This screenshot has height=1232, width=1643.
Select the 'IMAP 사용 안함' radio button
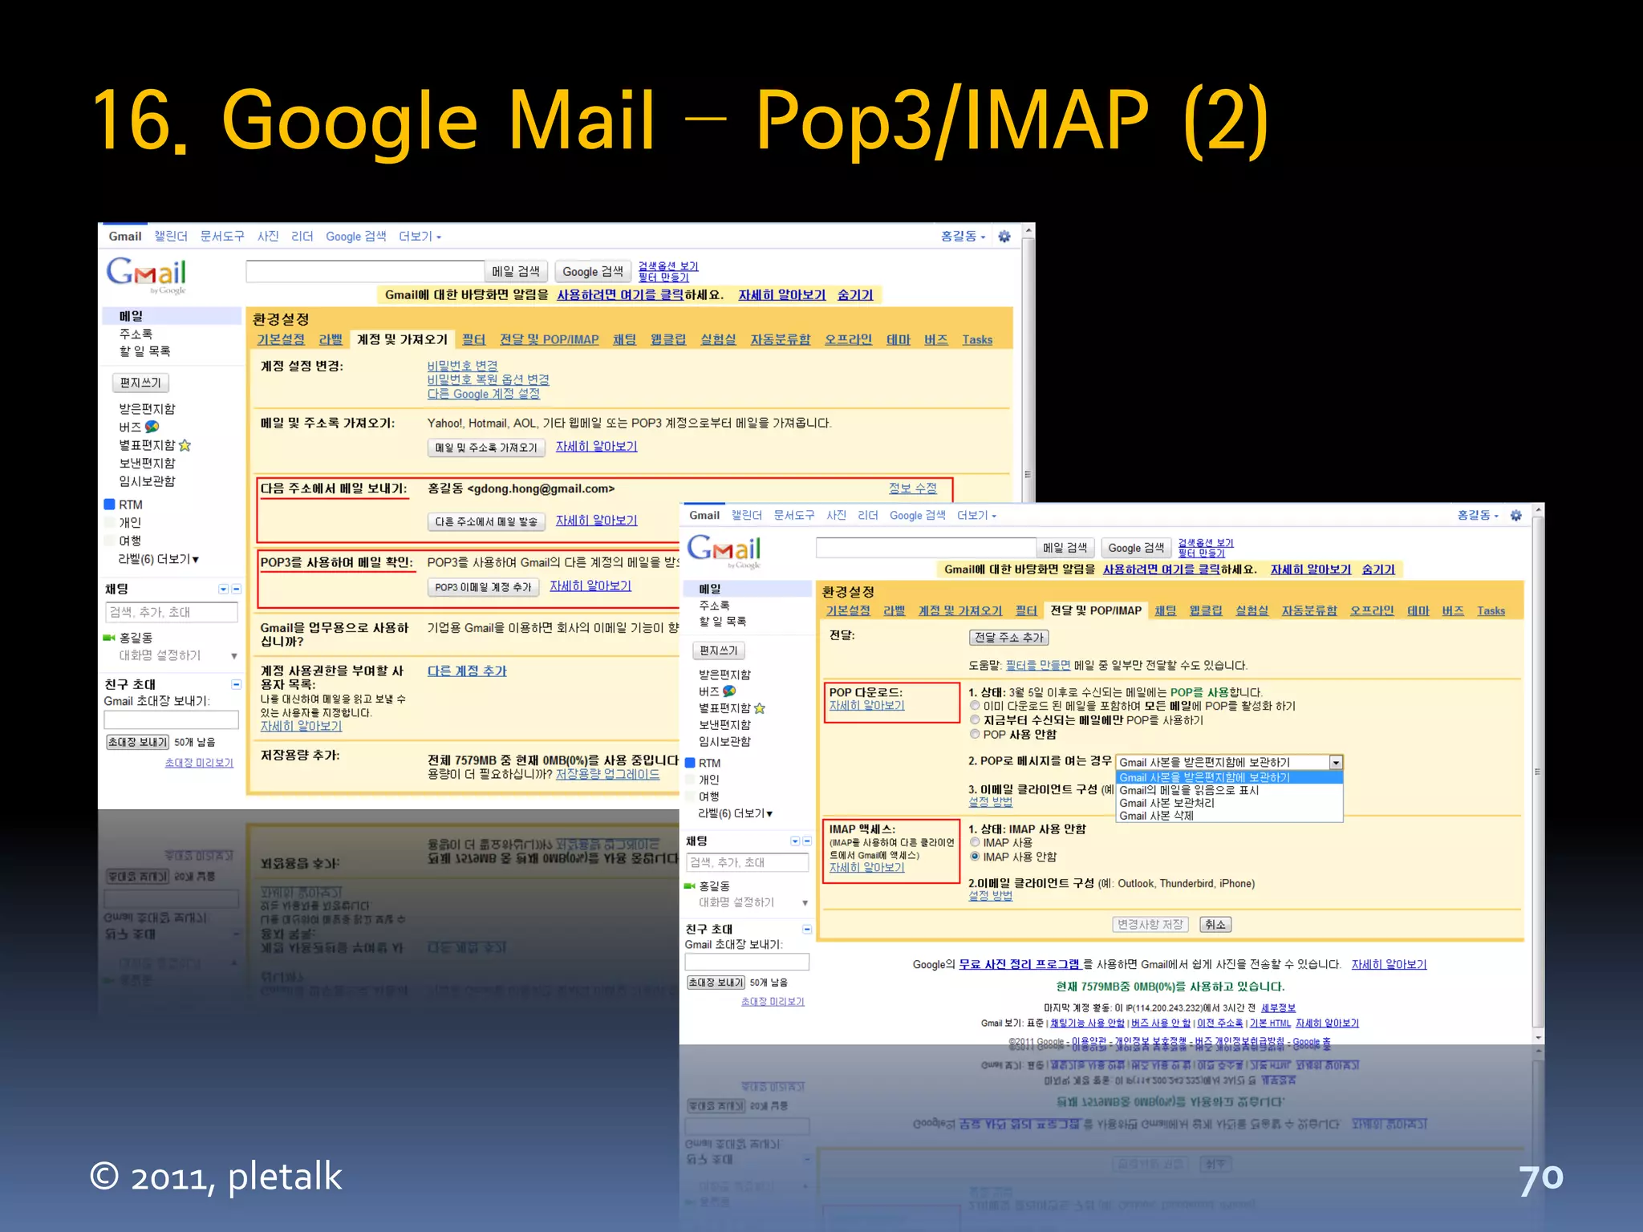coord(975,857)
